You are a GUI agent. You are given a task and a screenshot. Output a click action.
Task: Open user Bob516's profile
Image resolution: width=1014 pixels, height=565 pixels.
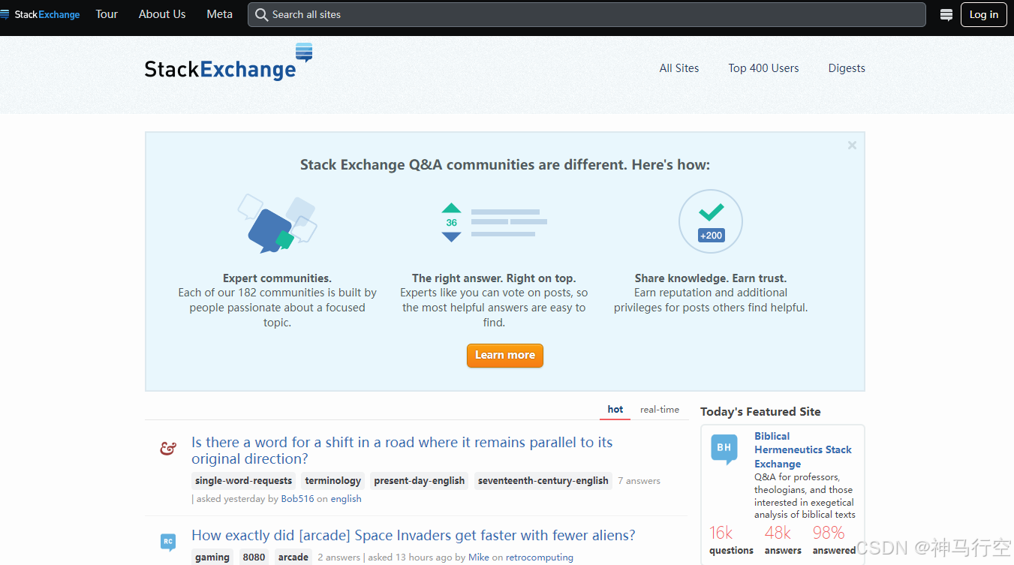[297, 499]
